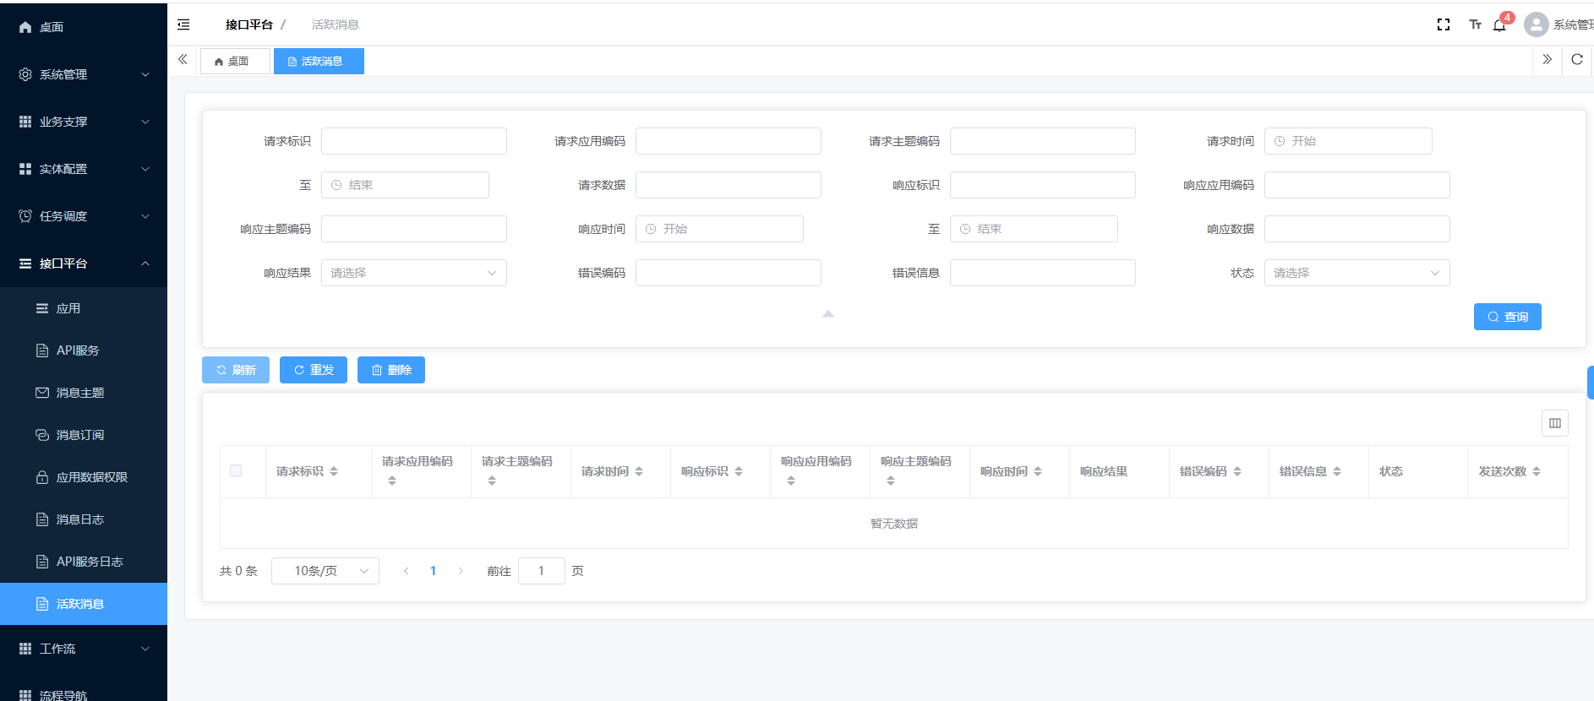The image size is (1594, 701).
Task: Focus the 错误信息 input field
Action: click(x=1043, y=273)
